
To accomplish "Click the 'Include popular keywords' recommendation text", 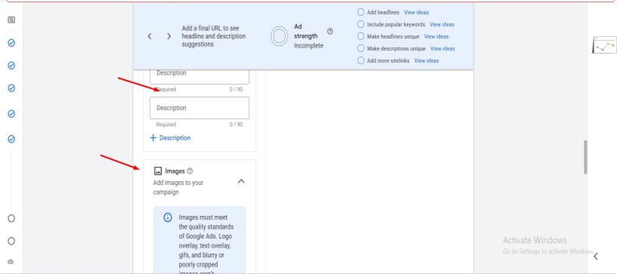I will [x=396, y=24].
